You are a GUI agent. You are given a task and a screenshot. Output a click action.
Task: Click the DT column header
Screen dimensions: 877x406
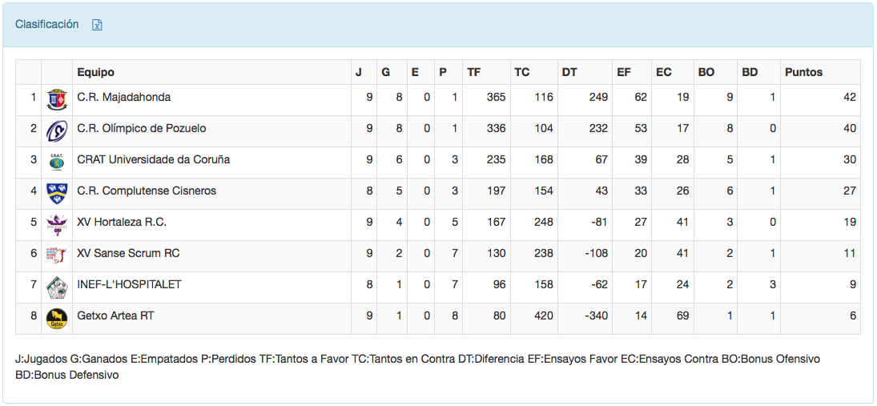click(x=569, y=72)
